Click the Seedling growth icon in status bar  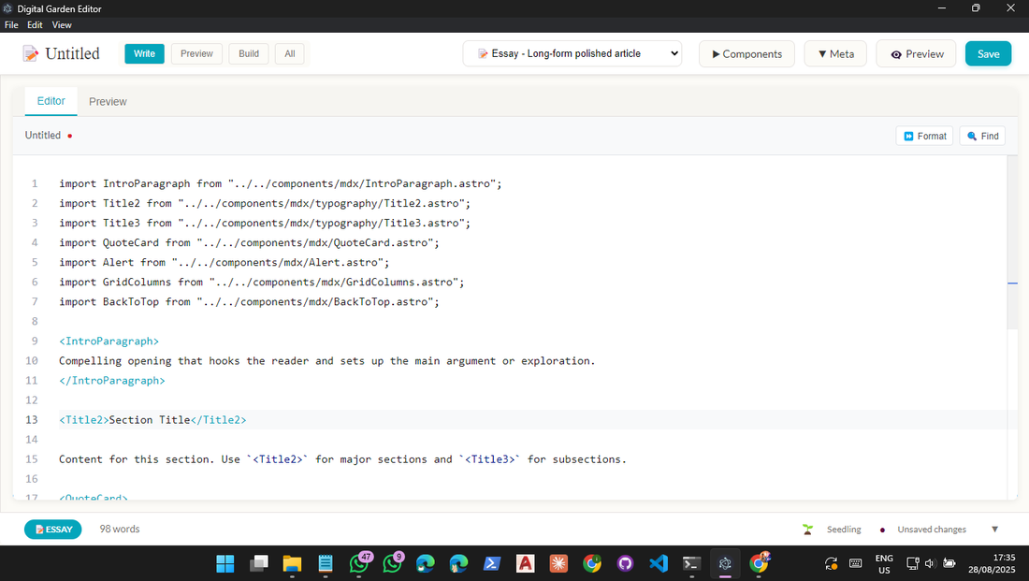point(807,529)
